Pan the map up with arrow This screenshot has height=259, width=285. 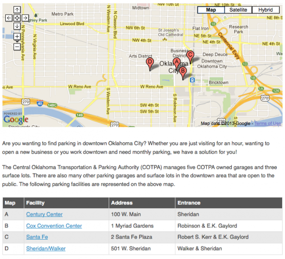coord(17,10)
